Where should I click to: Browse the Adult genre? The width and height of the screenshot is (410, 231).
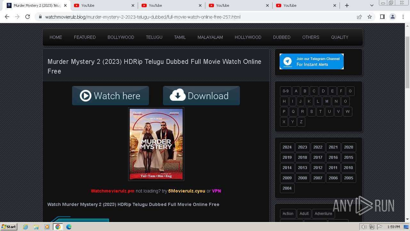304,214
